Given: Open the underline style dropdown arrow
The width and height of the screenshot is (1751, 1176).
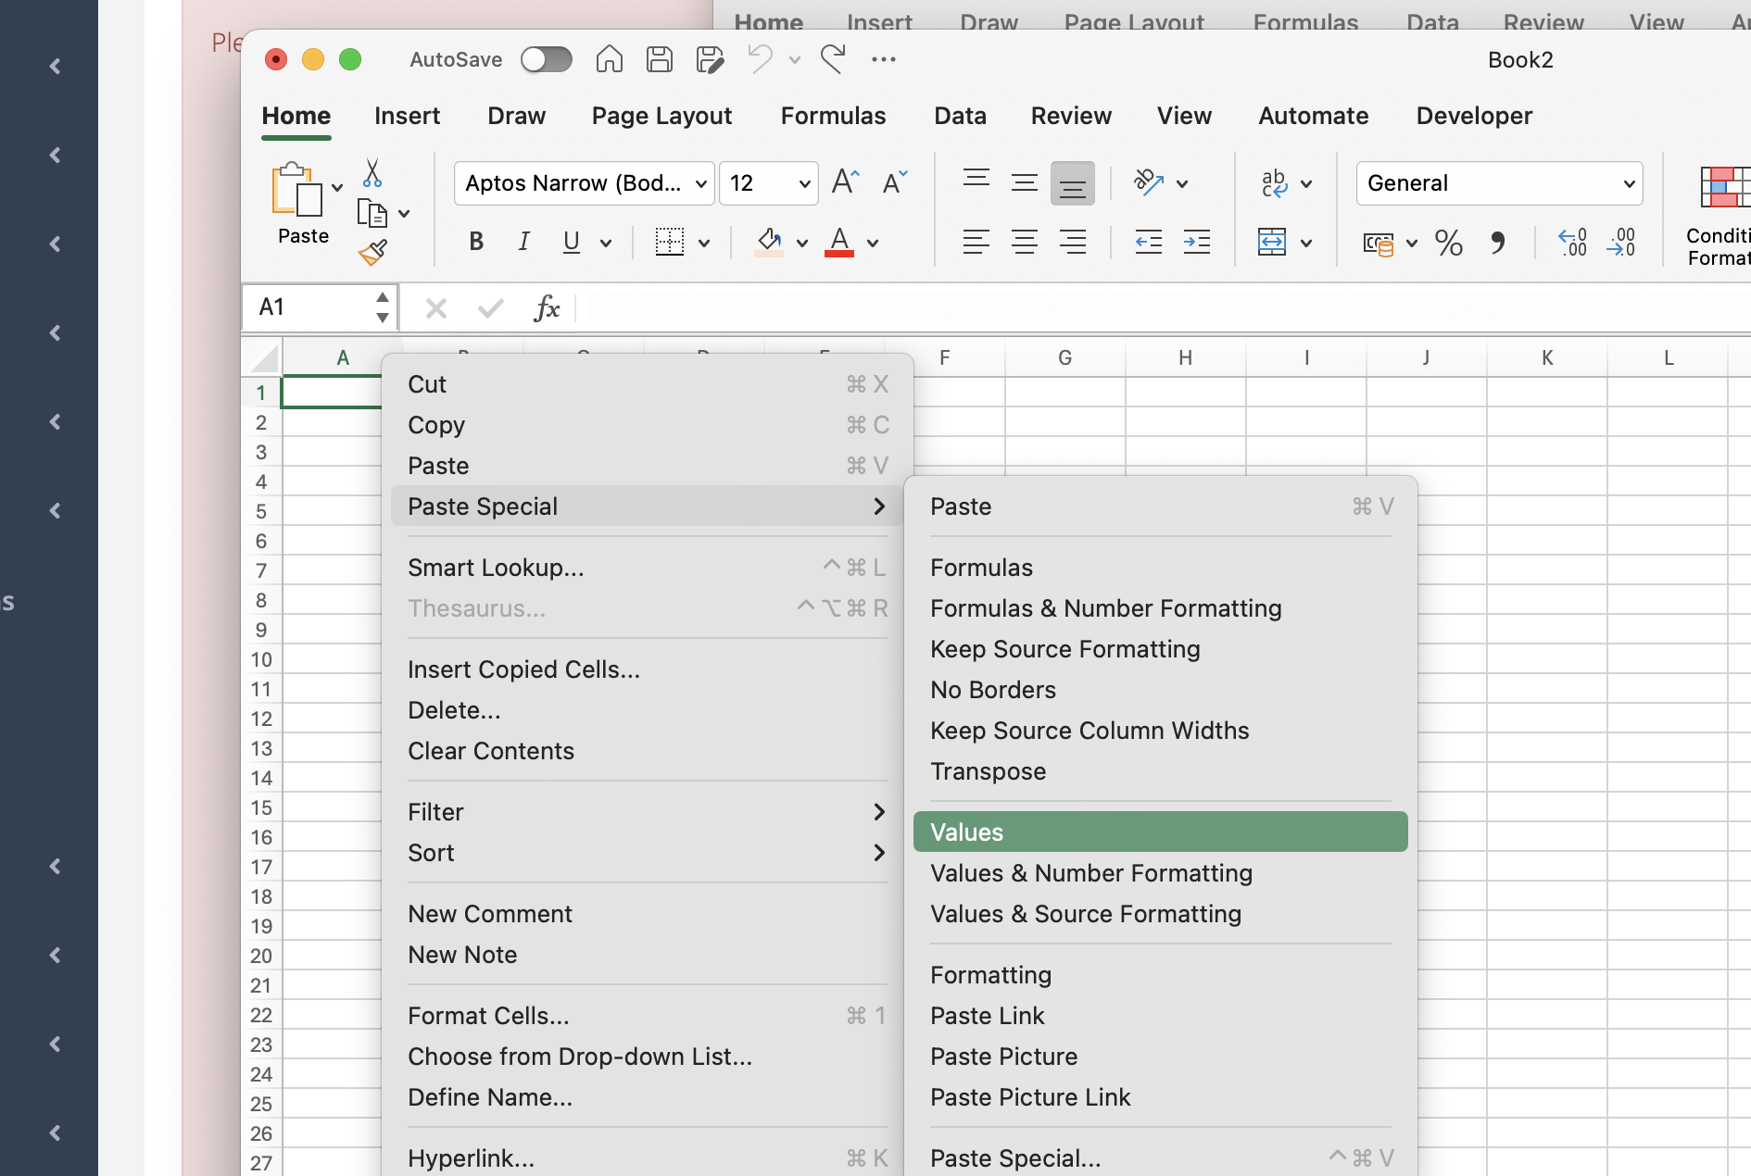Looking at the screenshot, I should click(606, 243).
